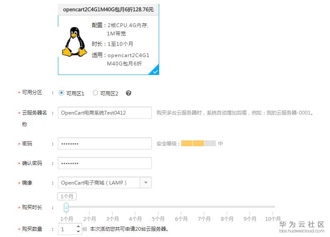Image resolution: width=330 pixels, height=237 pixels.
Task: Click the 购买数量 quantity field
Action: [x=70, y=229]
